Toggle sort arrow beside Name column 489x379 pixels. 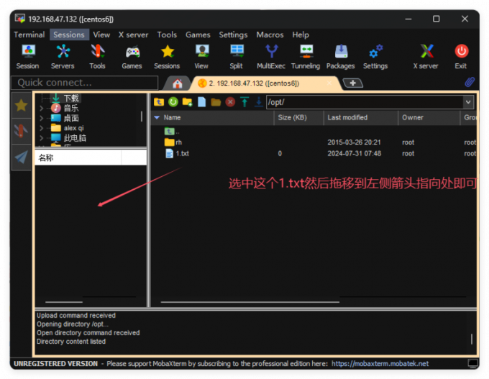click(x=157, y=118)
